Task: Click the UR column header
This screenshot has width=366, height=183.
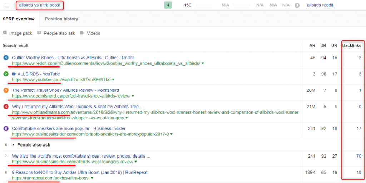Action: pos(334,45)
